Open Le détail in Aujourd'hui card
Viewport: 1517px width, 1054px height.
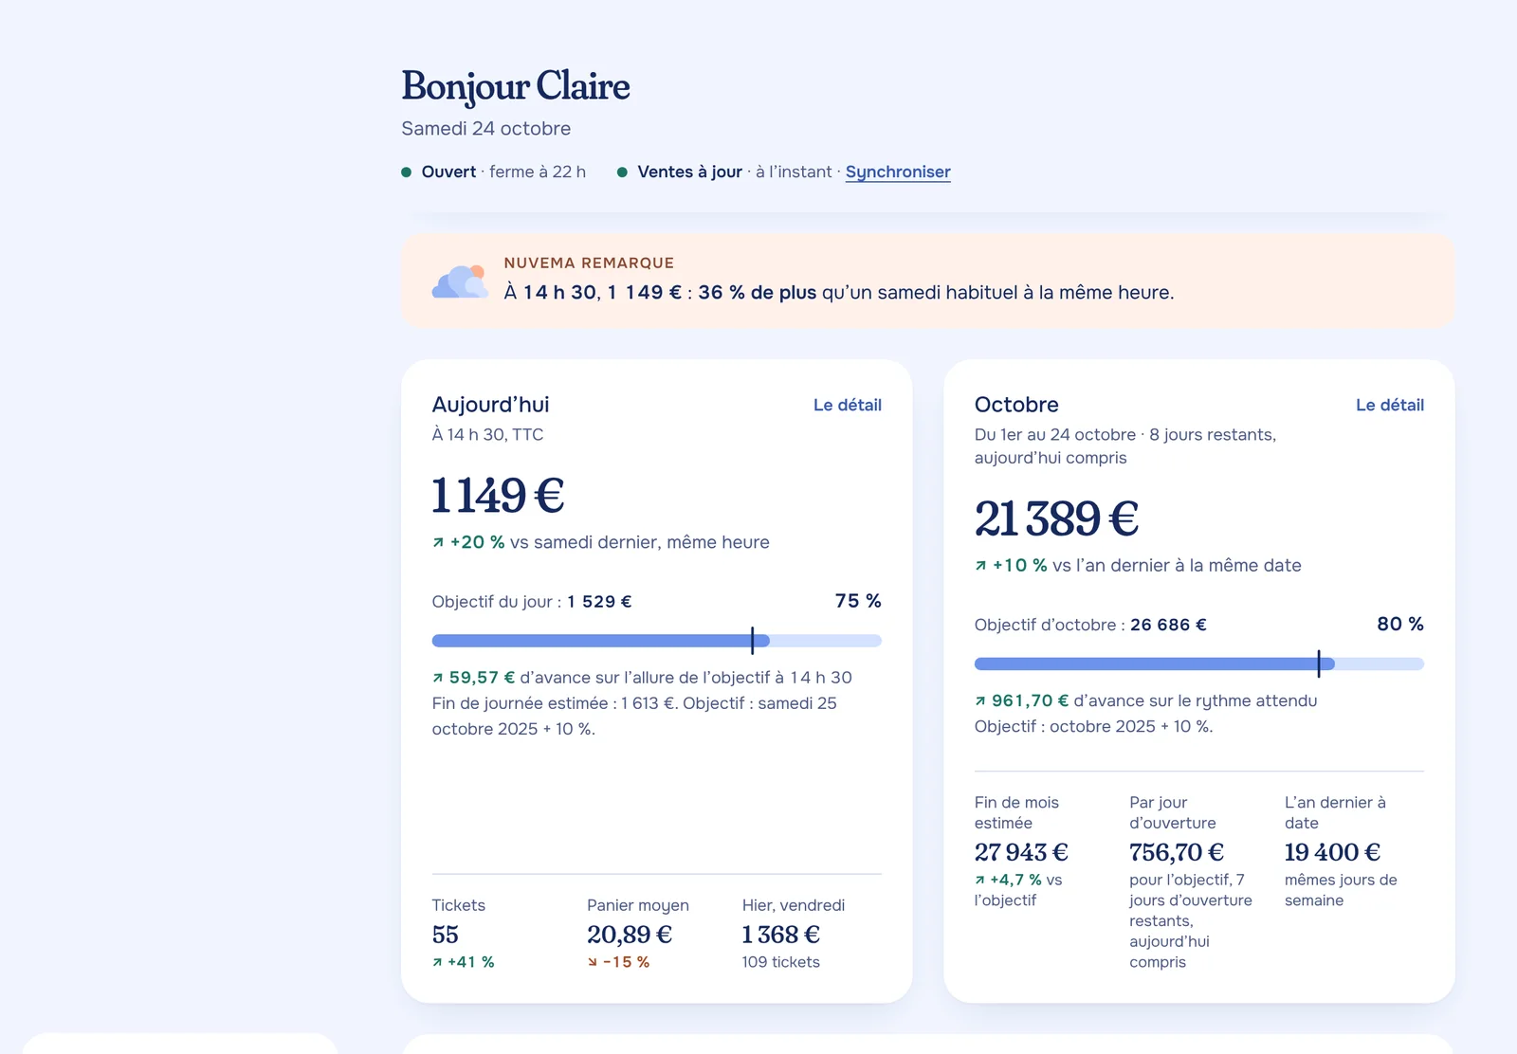pyautogui.click(x=848, y=405)
